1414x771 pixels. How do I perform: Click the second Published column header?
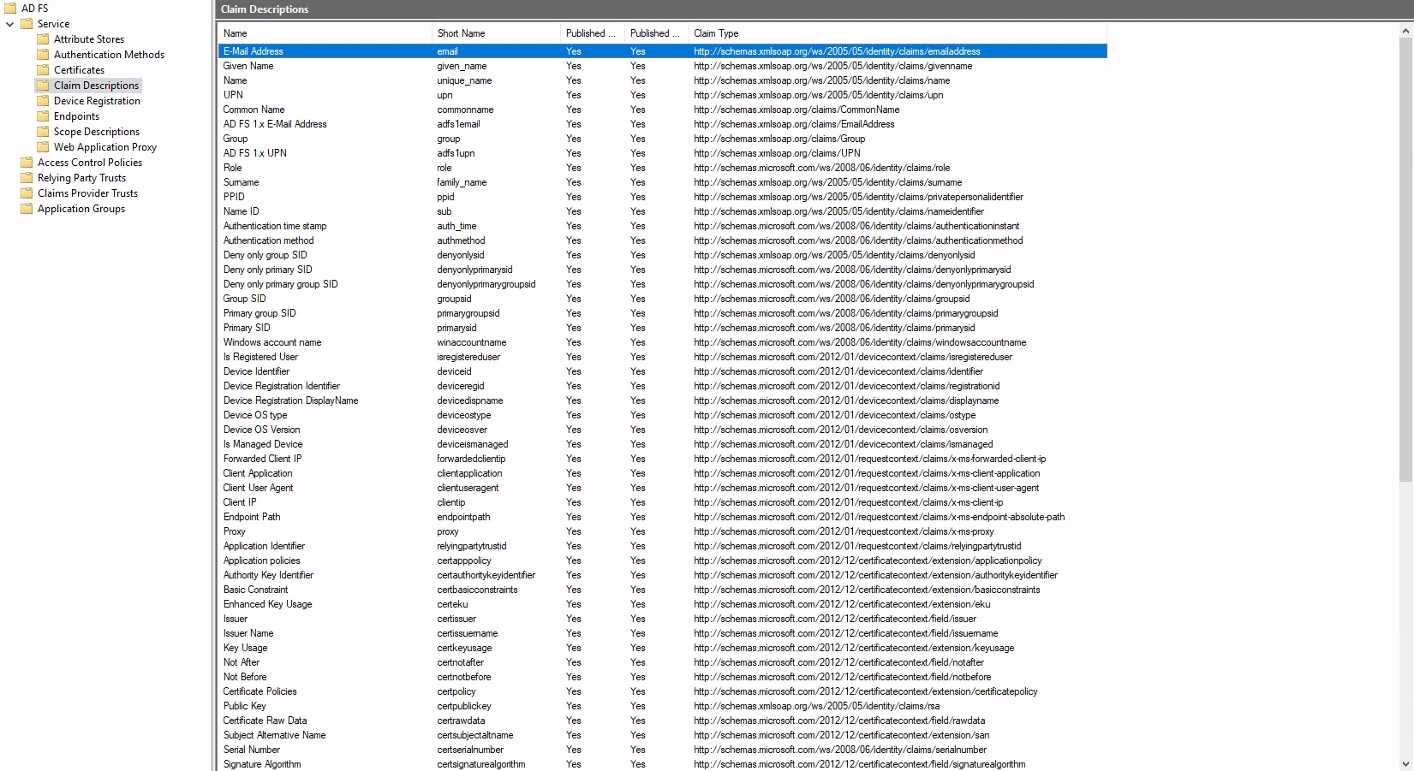pos(656,33)
